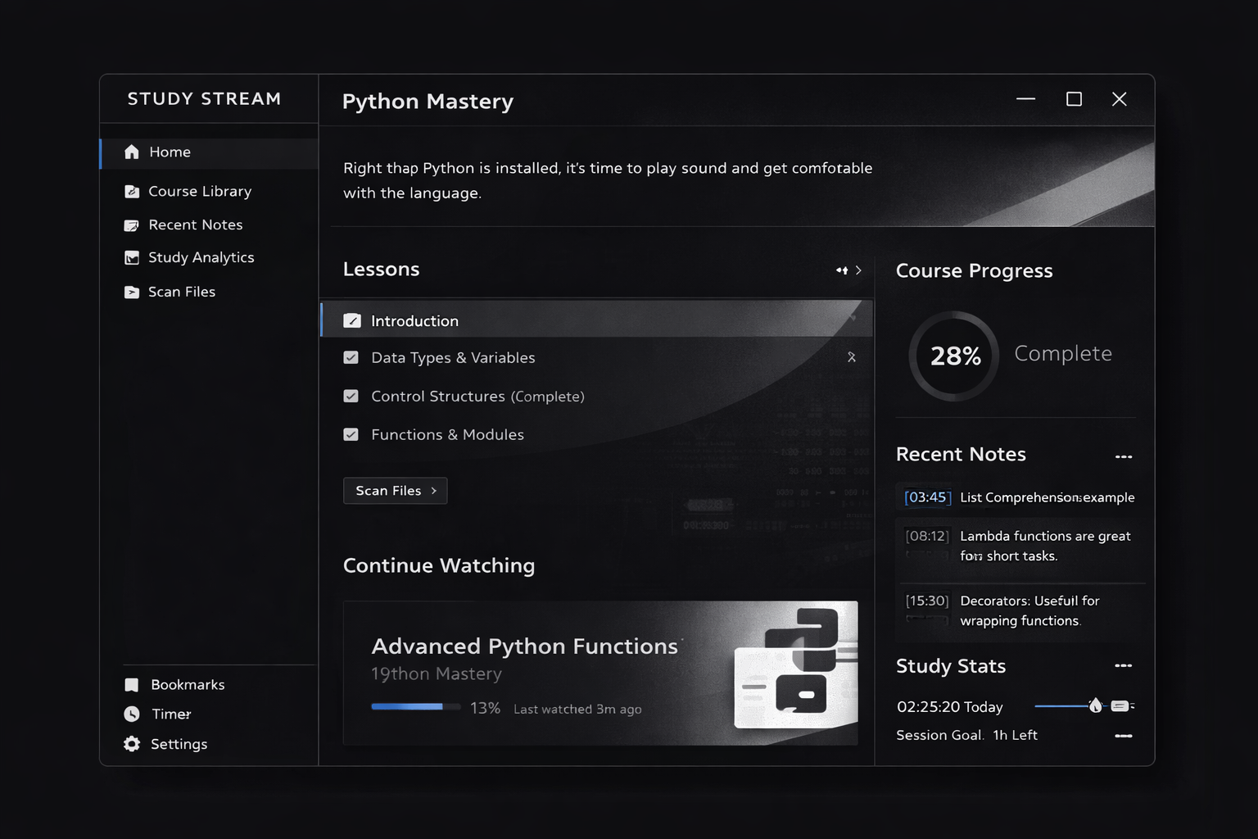Go to Home in the sidebar

click(209, 152)
